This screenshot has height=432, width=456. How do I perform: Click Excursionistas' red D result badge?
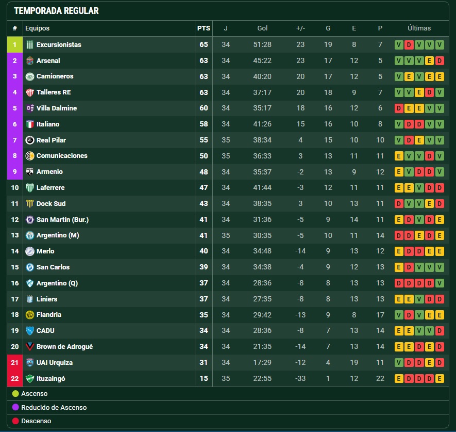tap(409, 45)
